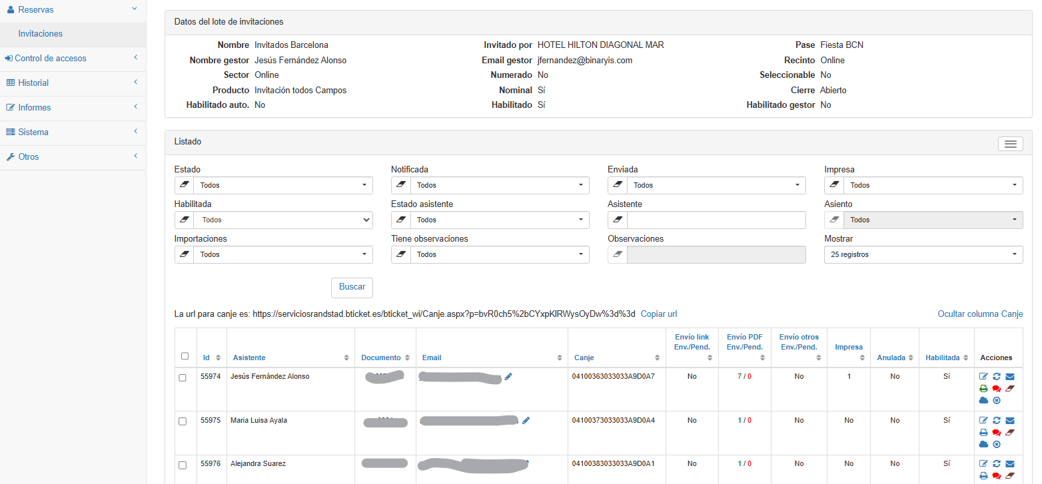Clear the Asistente field with eraser button
The width and height of the screenshot is (1042, 484).
pos(618,220)
